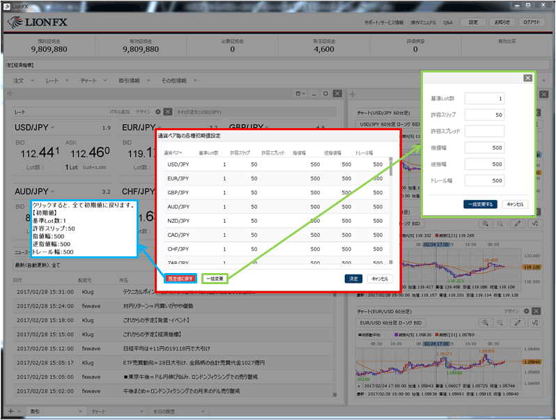Open news item 日経平均は+11円の19118円で大引け

coord(167,348)
